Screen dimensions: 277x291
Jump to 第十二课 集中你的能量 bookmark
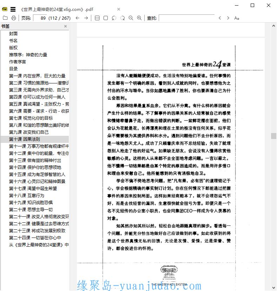click(39, 153)
